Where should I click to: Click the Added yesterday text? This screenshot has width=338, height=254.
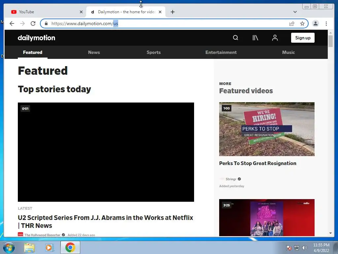[x=231, y=186]
